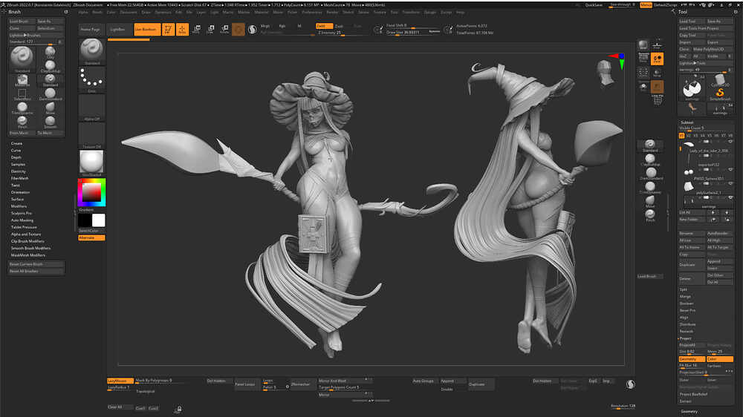
Task: Toggle Zadd mode
Action: [324, 26]
